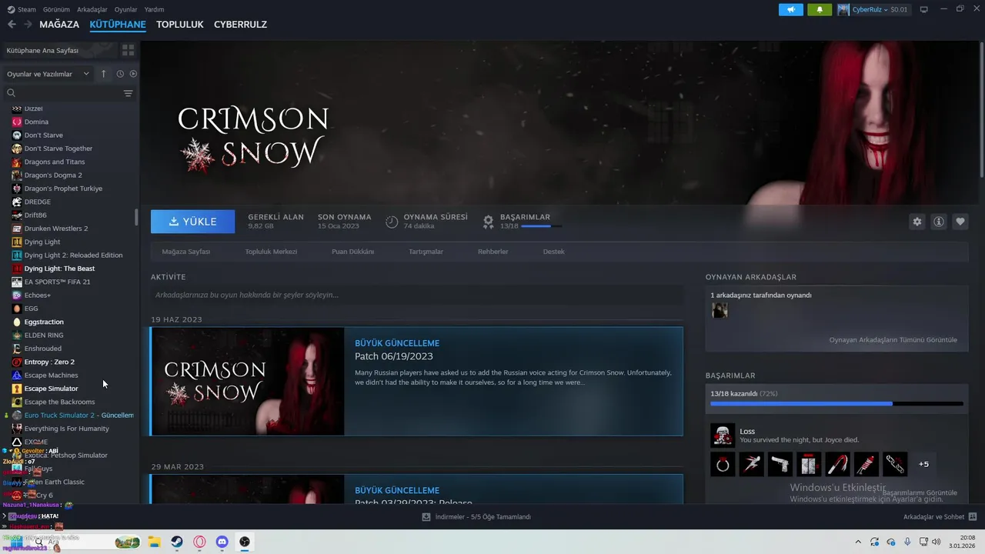Viewport: 985px width, 554px height.
Task: Select the firework rocket achievement icon
Action: click(866, 464)
